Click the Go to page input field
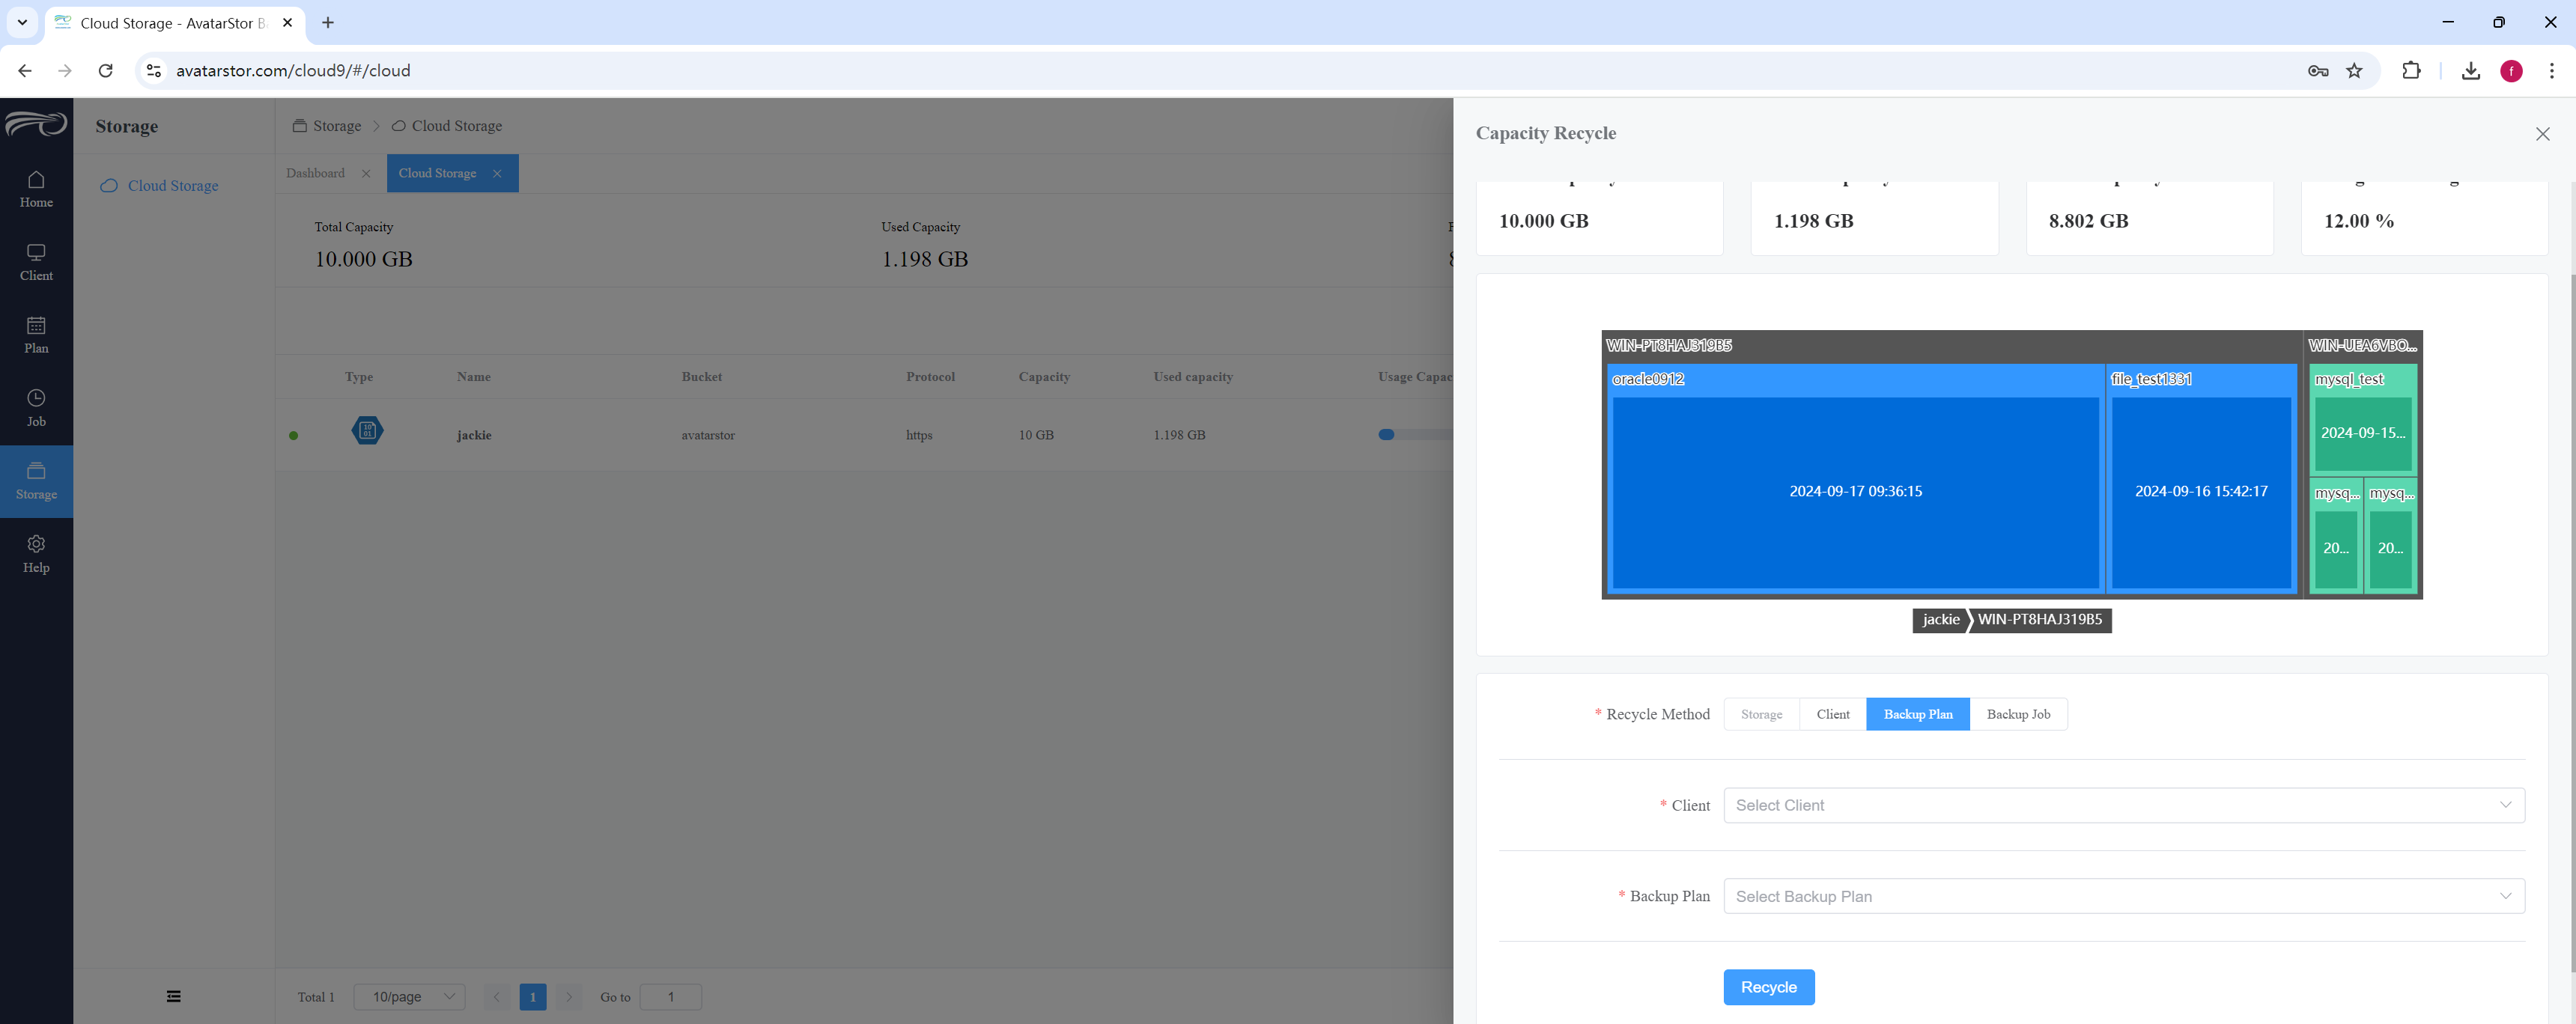The width and height of the screenshot is (2576, 1024). [x=670, y=997]
